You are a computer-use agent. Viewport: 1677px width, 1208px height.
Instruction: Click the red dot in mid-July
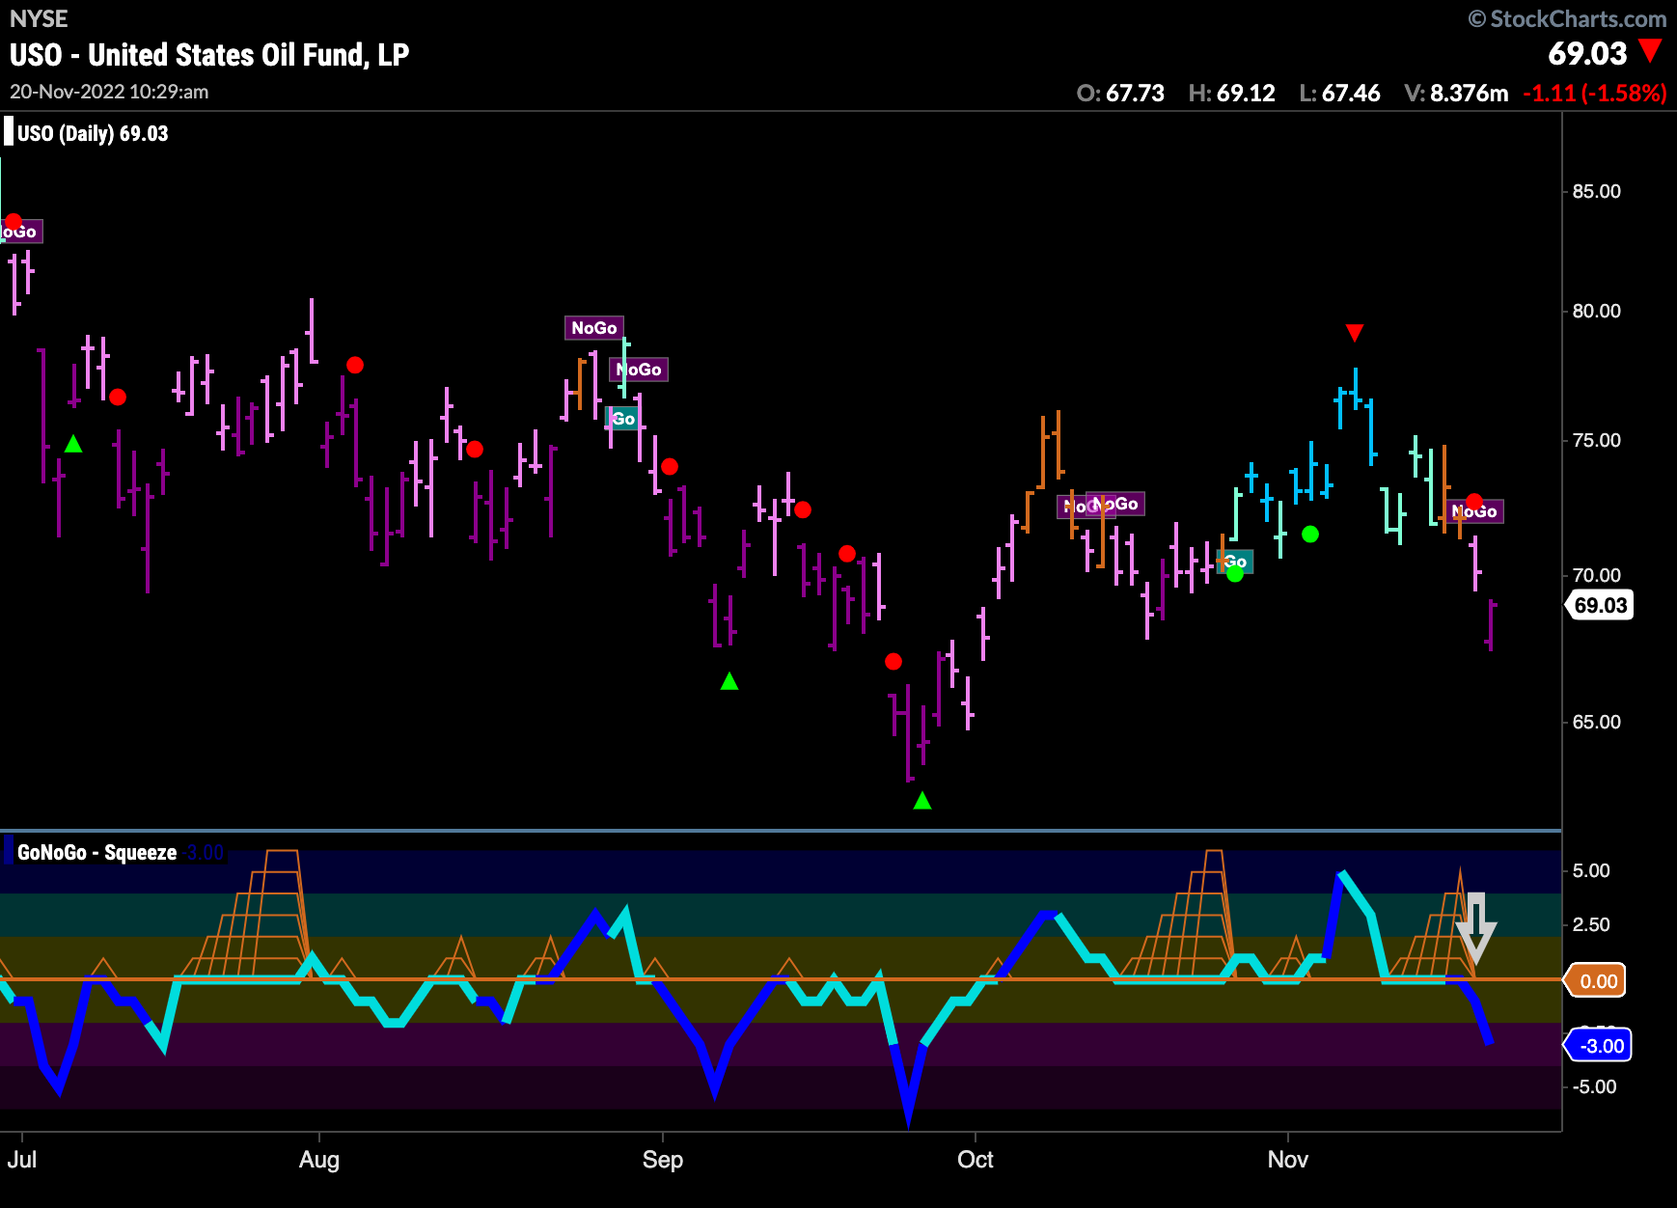point(118,397)
